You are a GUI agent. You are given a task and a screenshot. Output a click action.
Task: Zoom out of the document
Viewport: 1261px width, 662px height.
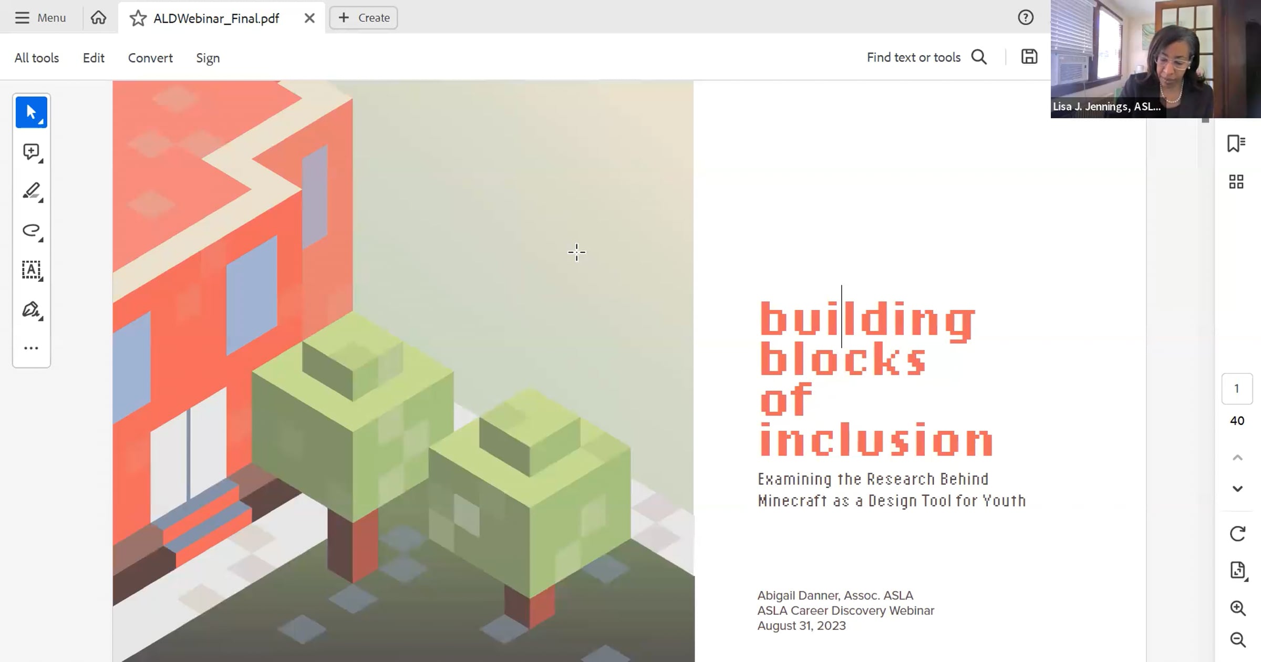[x=1237, y=639]
